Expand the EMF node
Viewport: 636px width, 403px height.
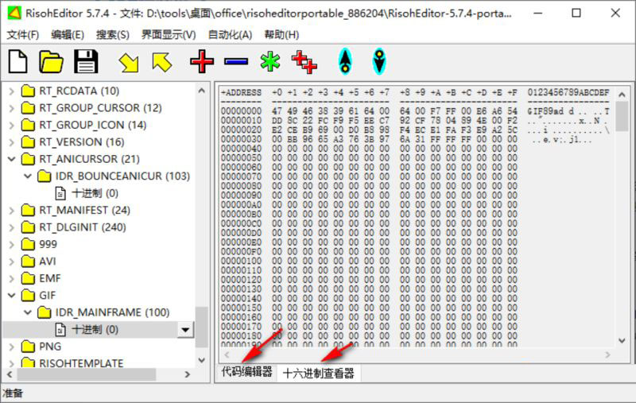(12, 278)
